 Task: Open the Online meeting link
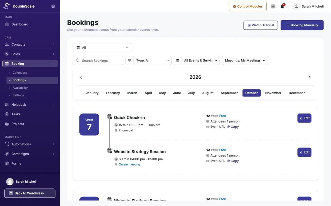[x=129, y=165]
